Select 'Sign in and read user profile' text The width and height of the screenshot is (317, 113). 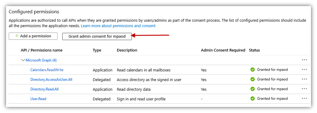pos(141,99)
